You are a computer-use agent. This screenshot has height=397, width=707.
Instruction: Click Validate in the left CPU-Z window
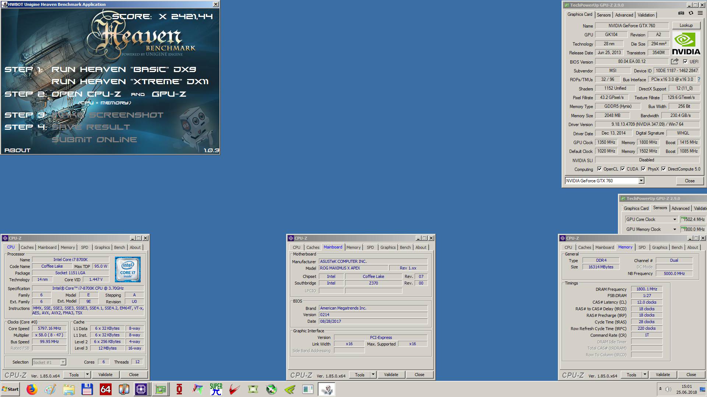click(x=105, y=375)
